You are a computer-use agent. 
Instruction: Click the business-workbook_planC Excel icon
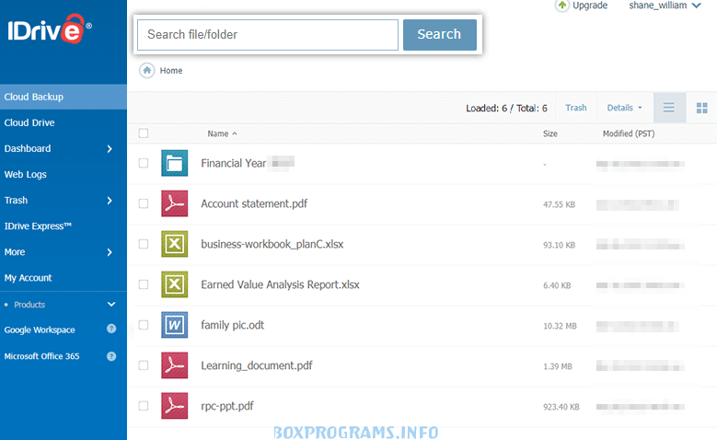point(174,245)
